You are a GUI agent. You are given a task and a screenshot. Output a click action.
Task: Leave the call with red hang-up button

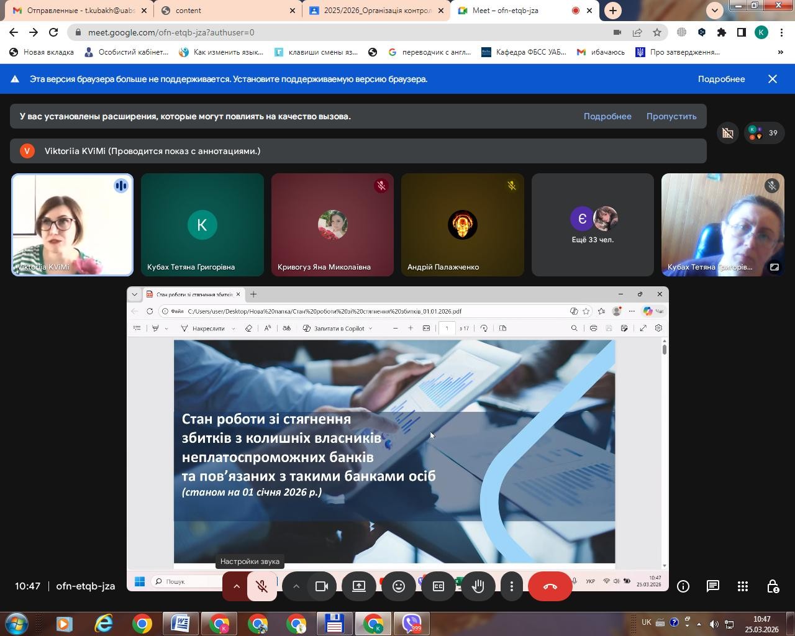(x=550, y=586)
